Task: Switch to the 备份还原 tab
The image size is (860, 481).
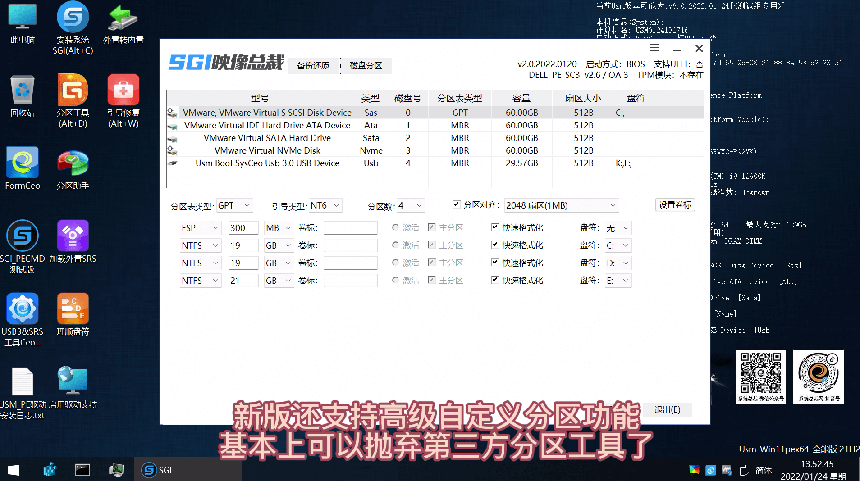Action: (313, 66)
